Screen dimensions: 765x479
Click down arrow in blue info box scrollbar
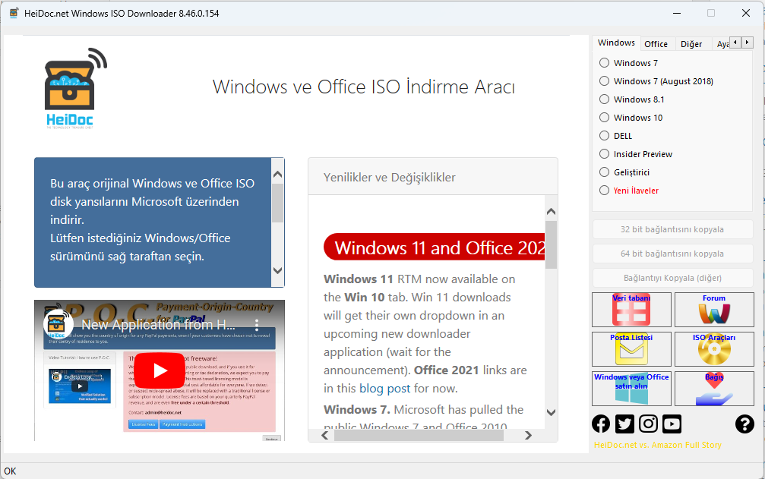[x=277, y=270]
